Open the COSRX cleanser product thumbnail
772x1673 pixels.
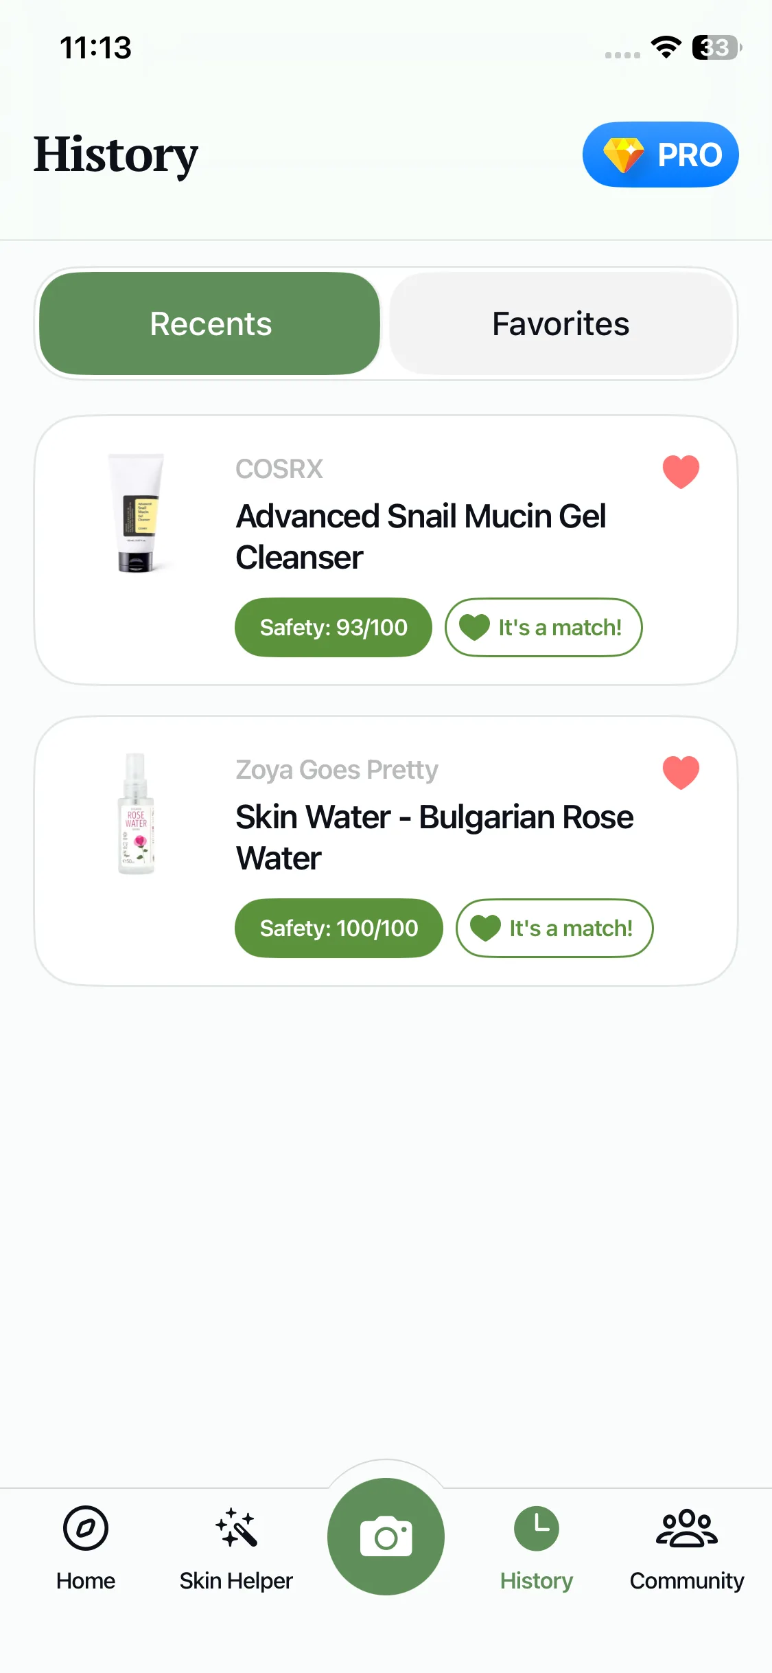[139, 512]
